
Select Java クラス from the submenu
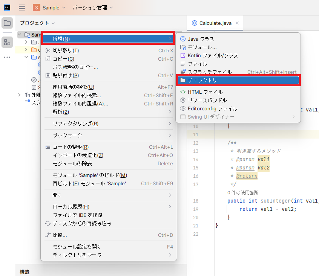pyautogui.click(x=201, y=38)
